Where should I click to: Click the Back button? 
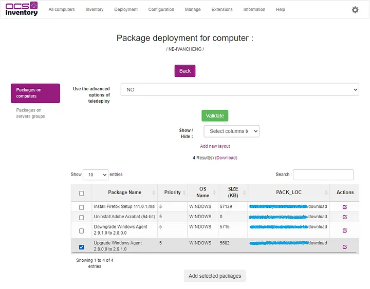[185, 71]
